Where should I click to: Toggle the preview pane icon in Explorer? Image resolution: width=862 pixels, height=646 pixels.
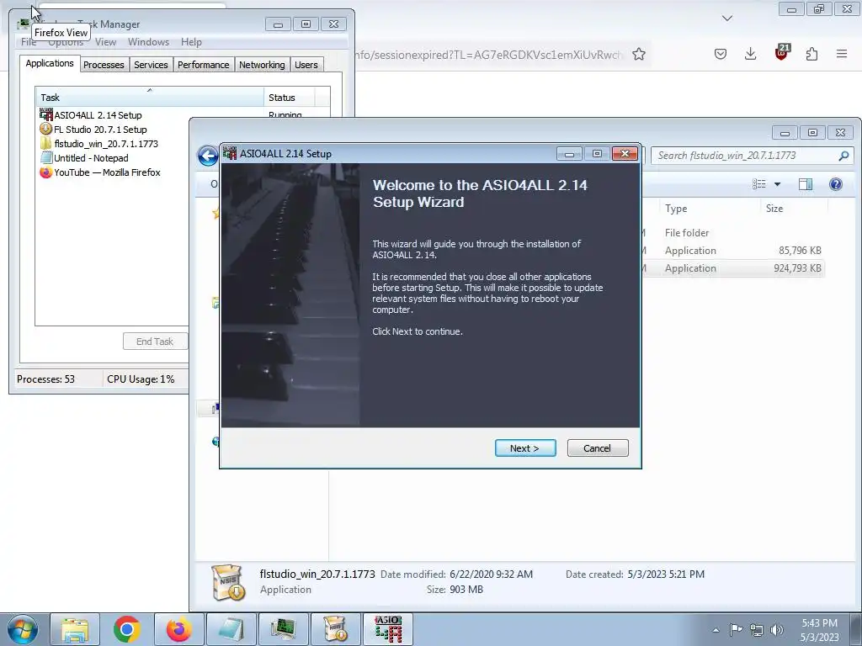pos(806,184)
